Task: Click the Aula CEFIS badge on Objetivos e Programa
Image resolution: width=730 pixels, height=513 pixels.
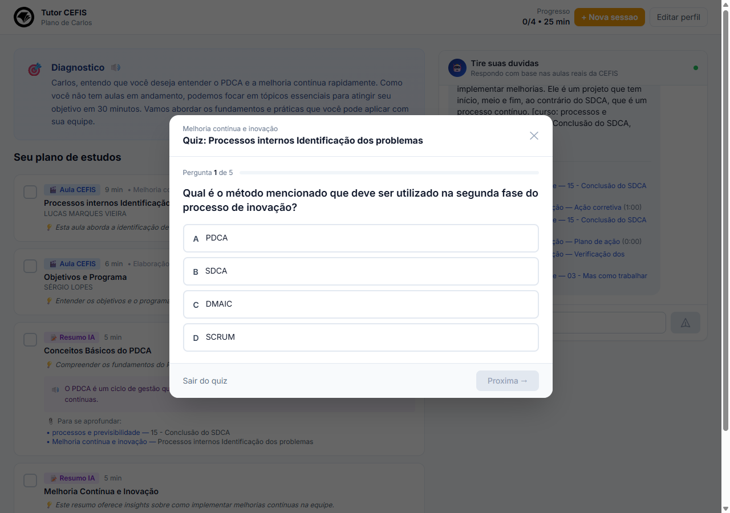Action: click(x=72, y=264)
